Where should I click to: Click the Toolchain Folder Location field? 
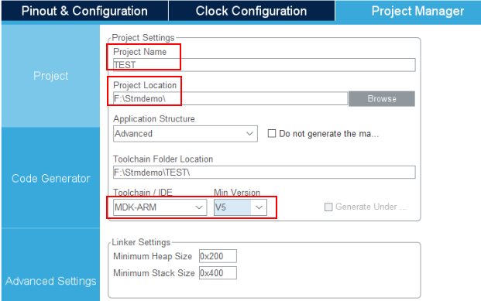click(264, 173)
